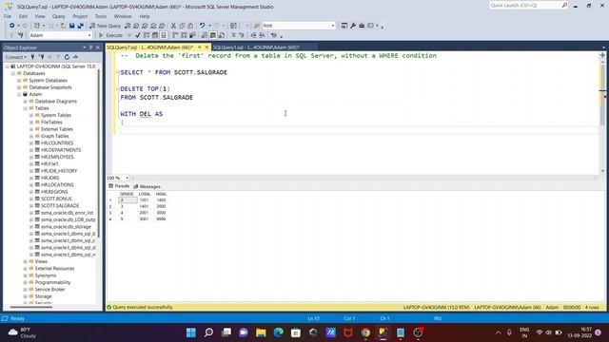609x342 pixels.
Task: Select SCOTT.BONUS table in tree
Action: tap(56, 199)
